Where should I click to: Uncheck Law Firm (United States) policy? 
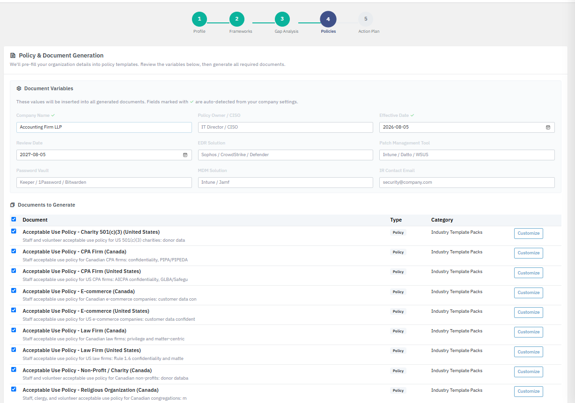(x=14, y=349)
